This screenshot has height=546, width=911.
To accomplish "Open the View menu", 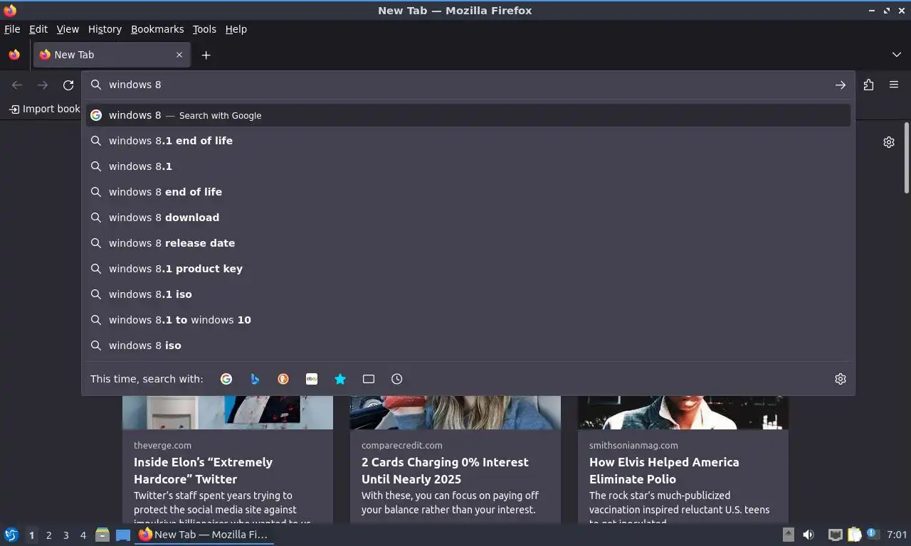I will point(68,29).
